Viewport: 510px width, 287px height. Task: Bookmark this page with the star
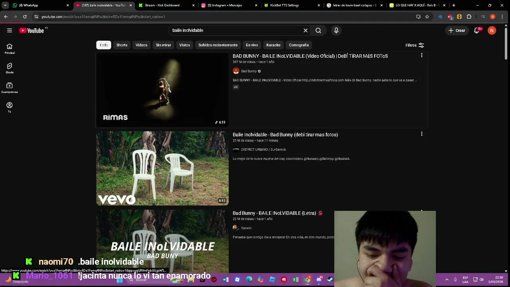[427, 17]
